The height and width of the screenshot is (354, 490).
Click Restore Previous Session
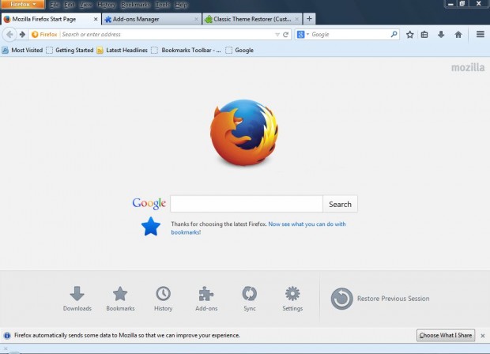tap(380, 299)
